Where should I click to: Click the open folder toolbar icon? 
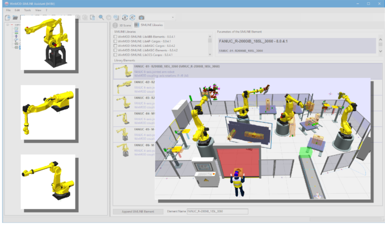[15, 18]
